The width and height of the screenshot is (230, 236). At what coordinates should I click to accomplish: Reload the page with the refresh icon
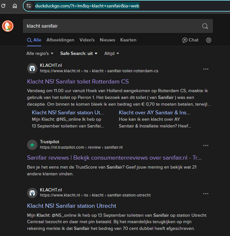pyautogui.click(x=3, y=6)
